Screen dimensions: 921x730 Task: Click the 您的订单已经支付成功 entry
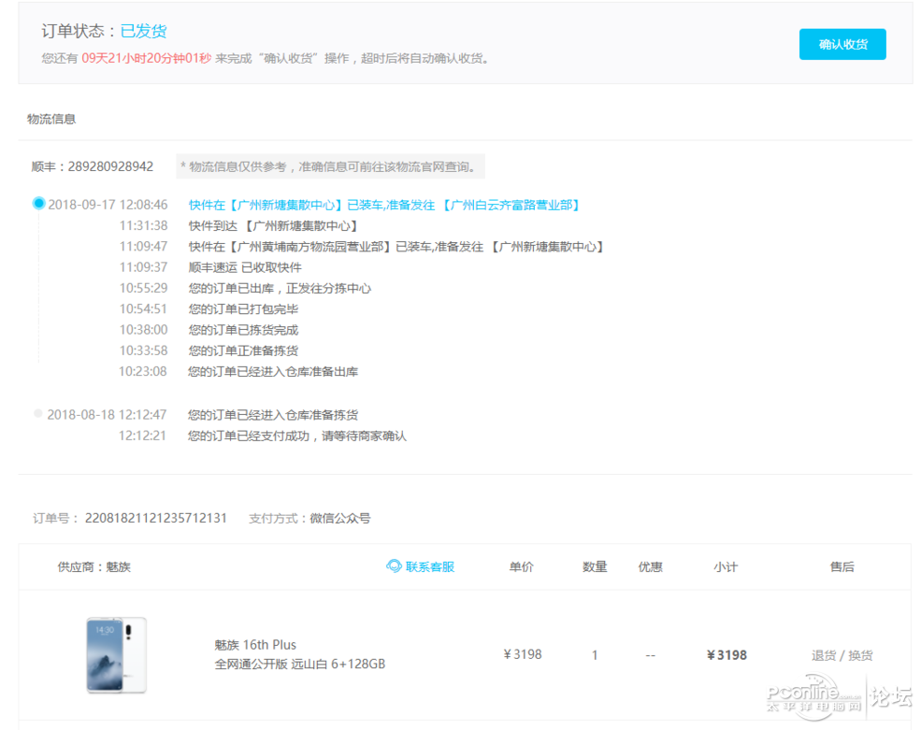(x=297, y=437)
